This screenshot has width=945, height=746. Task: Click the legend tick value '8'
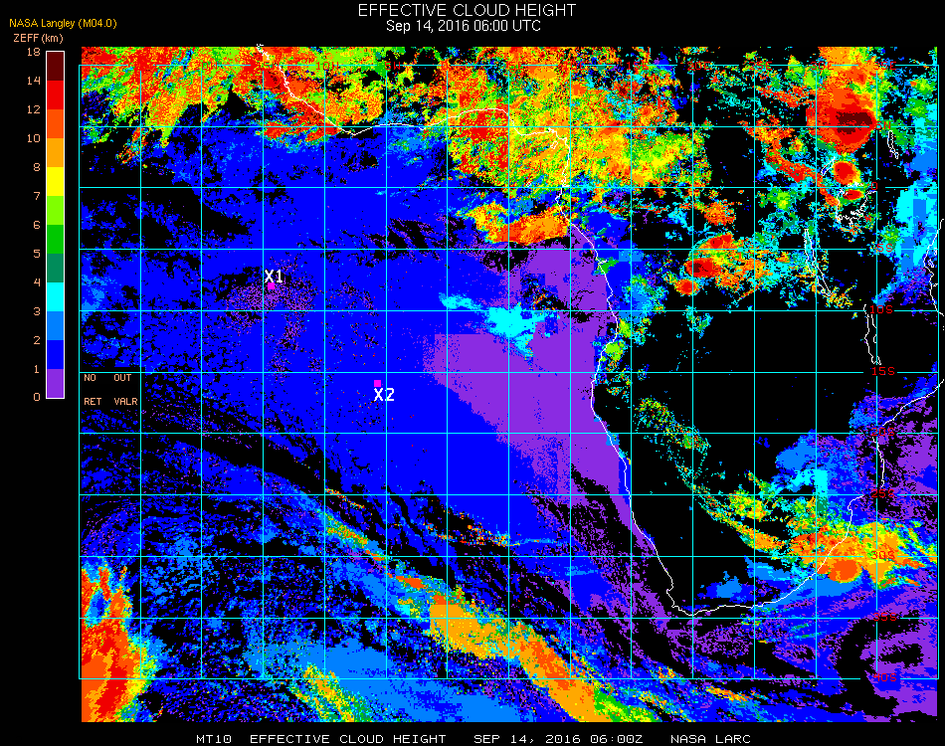point(37,167)
